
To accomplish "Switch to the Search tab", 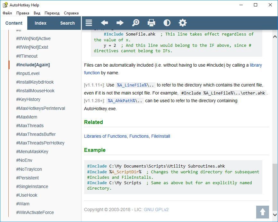I will [67, 23].
